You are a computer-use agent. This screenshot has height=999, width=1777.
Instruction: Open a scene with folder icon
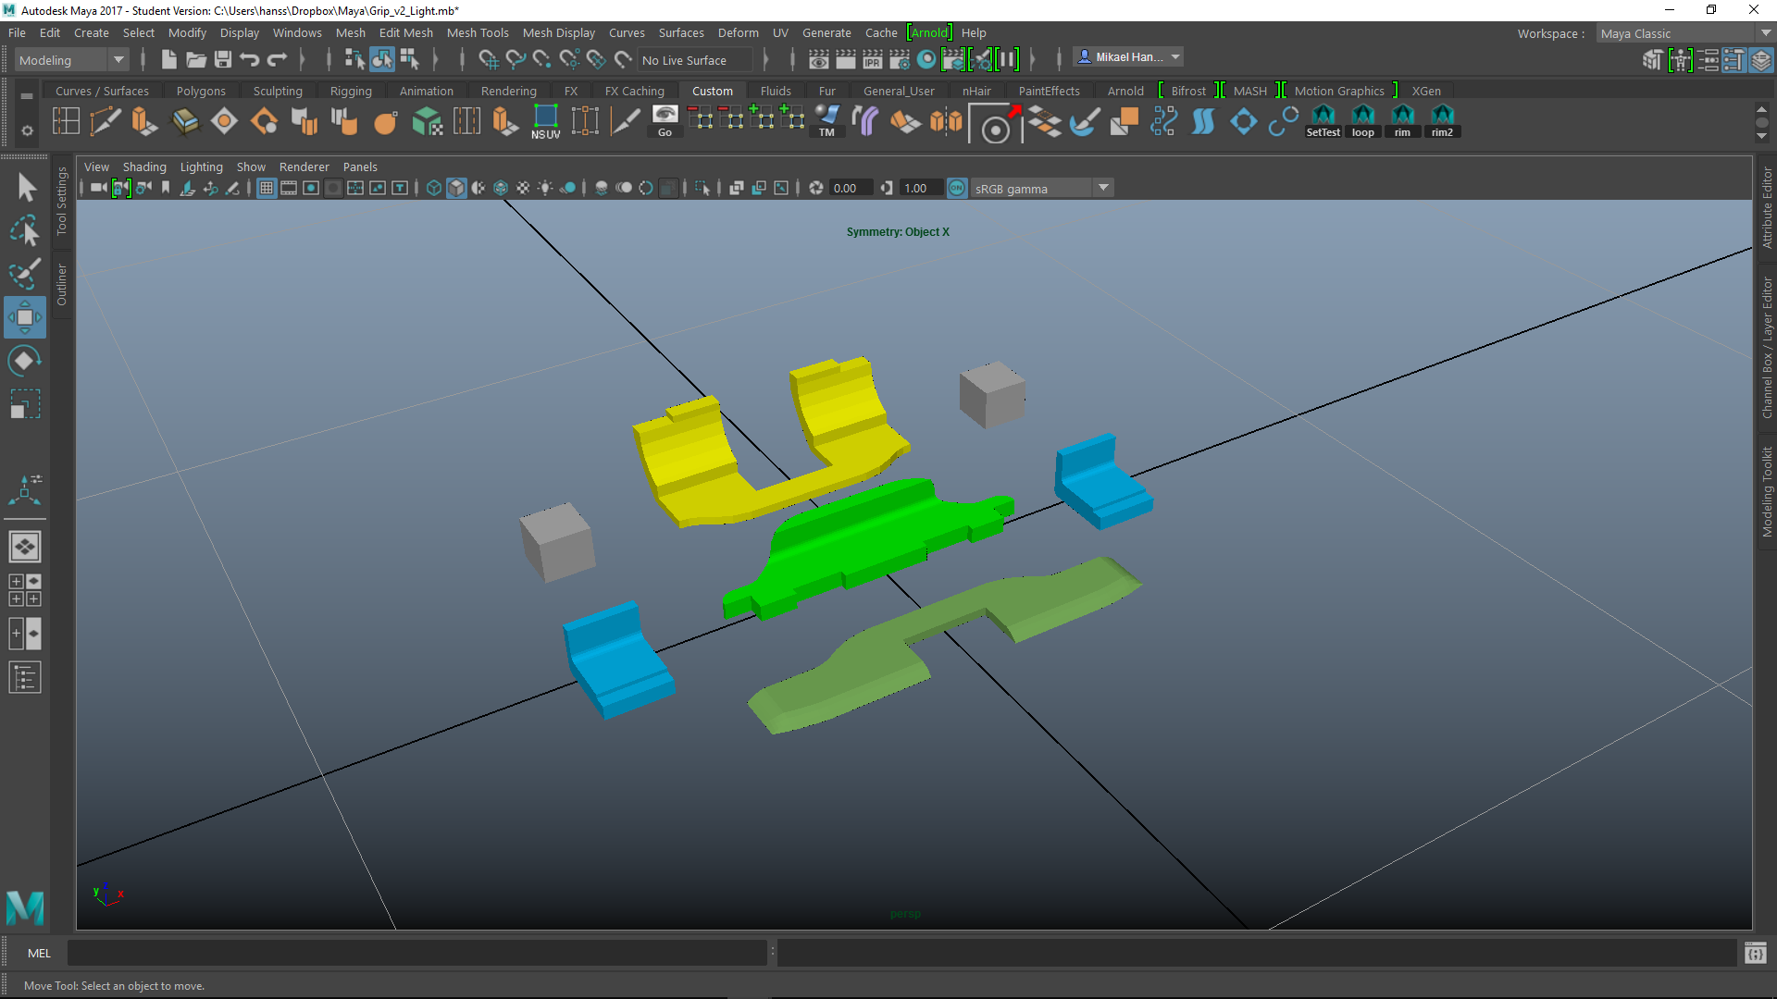(196, 60)
